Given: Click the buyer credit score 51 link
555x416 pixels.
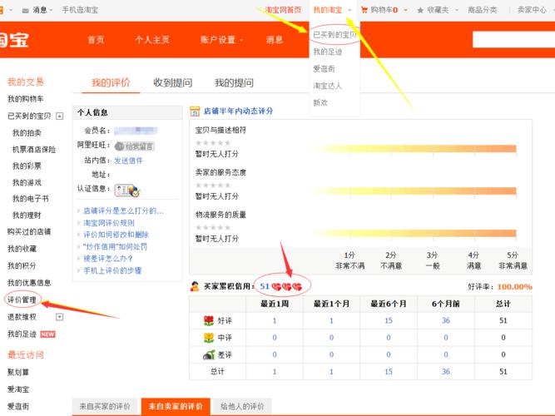Looking at the screenshot, I should (x=265, y=286).
